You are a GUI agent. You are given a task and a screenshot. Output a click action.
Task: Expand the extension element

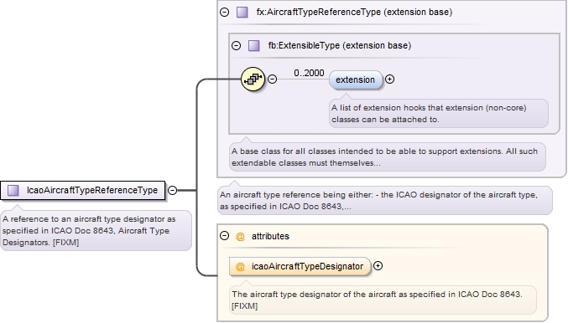pyautogui.click(x=390, y=79)
